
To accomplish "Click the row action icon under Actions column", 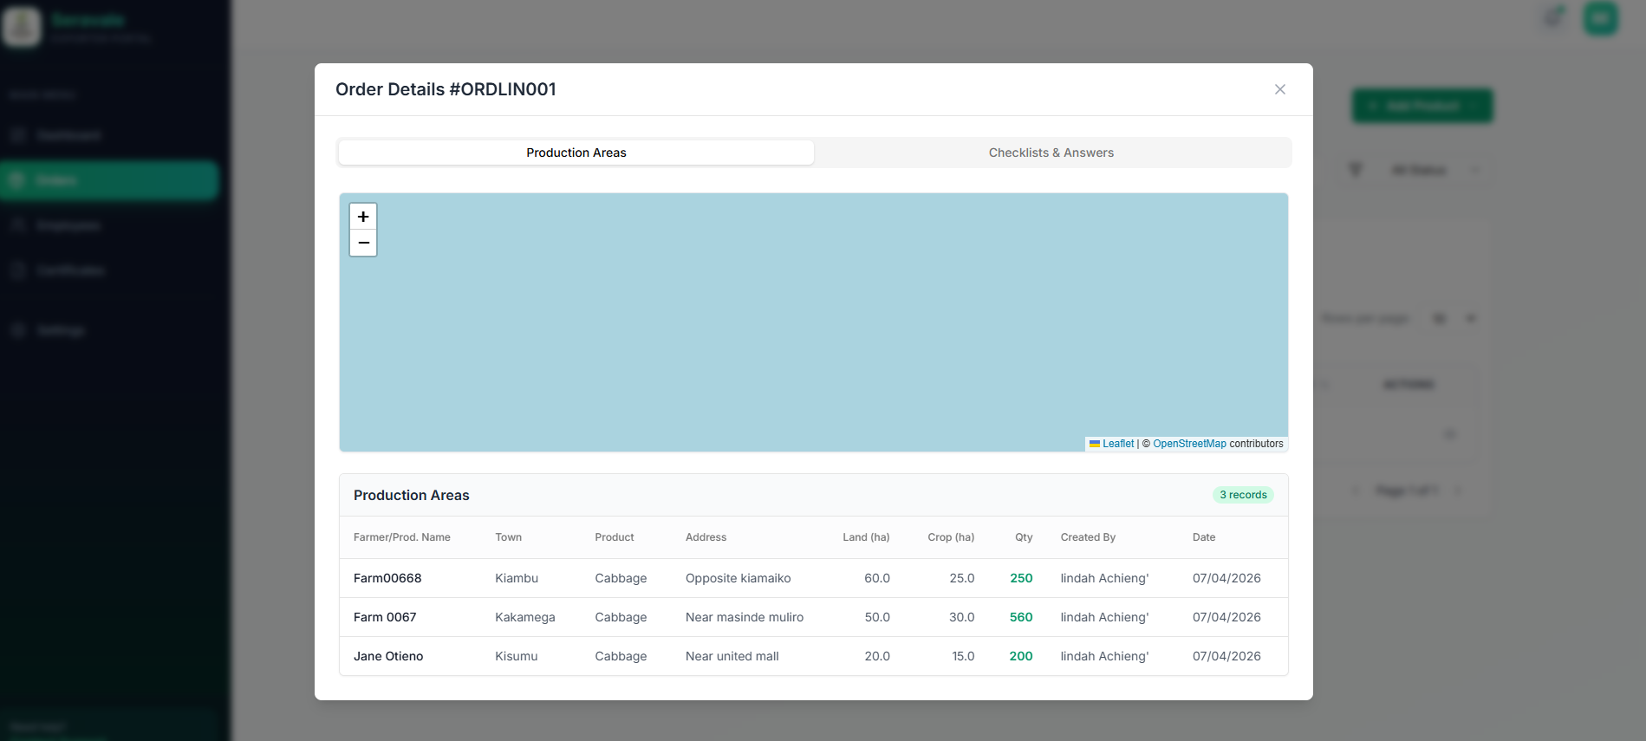I will point(1449,433).
